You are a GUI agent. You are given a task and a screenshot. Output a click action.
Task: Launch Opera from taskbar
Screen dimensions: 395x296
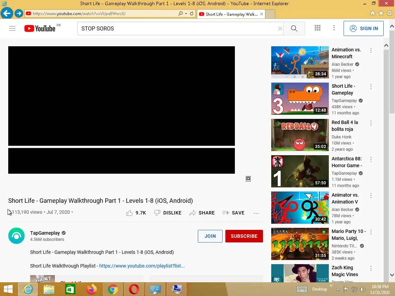point(134,289)
